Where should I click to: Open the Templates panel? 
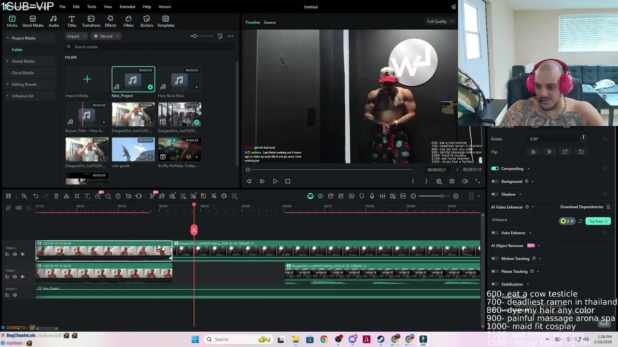tap(166, 21)
